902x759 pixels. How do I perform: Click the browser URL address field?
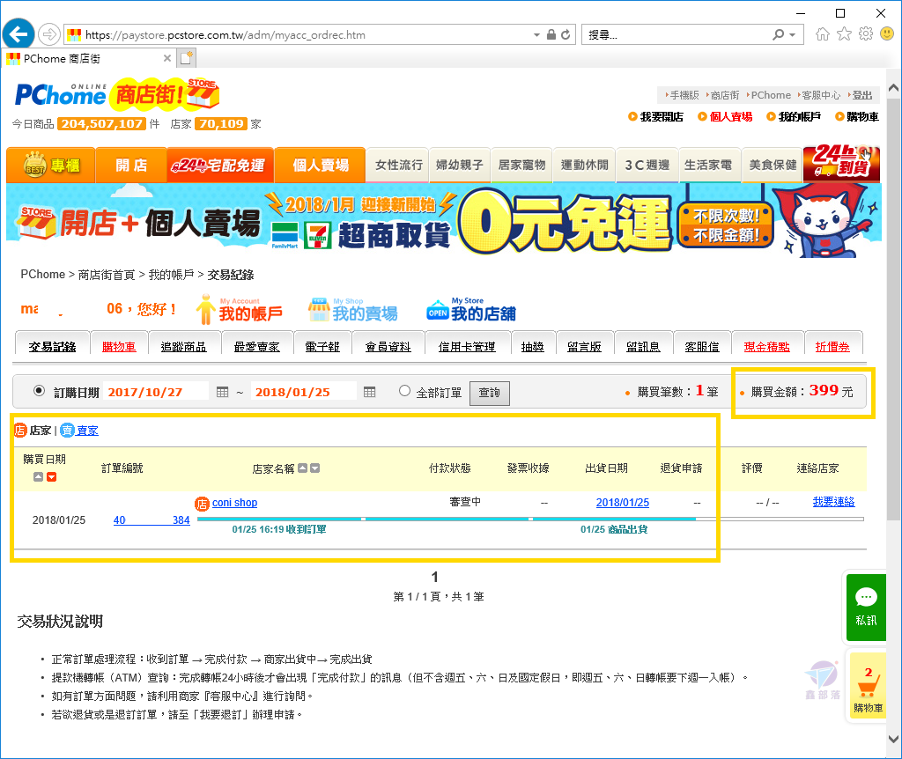299,34
